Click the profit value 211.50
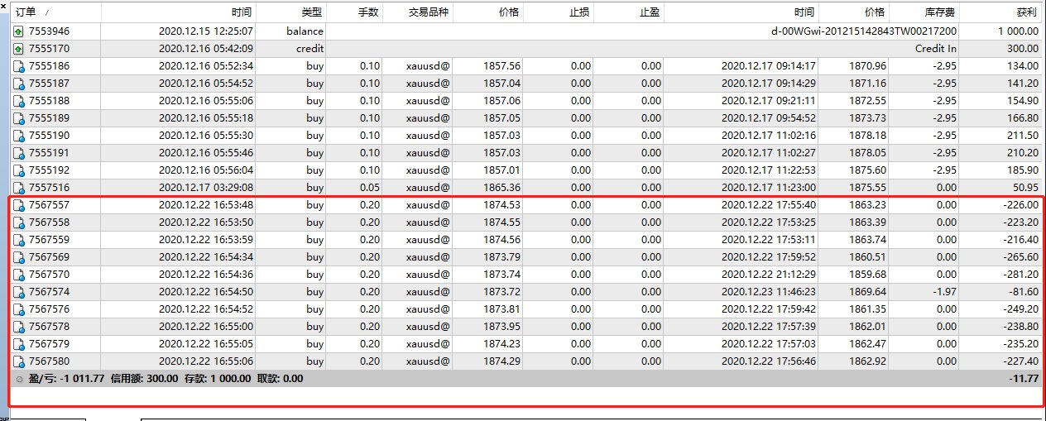This screenshot has width=1046, height=421. click(x=1022, y=136)
